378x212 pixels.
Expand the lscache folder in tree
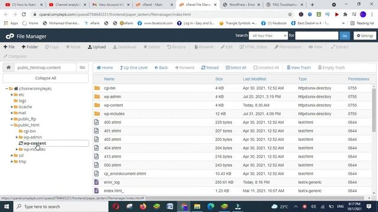[12, 107]
